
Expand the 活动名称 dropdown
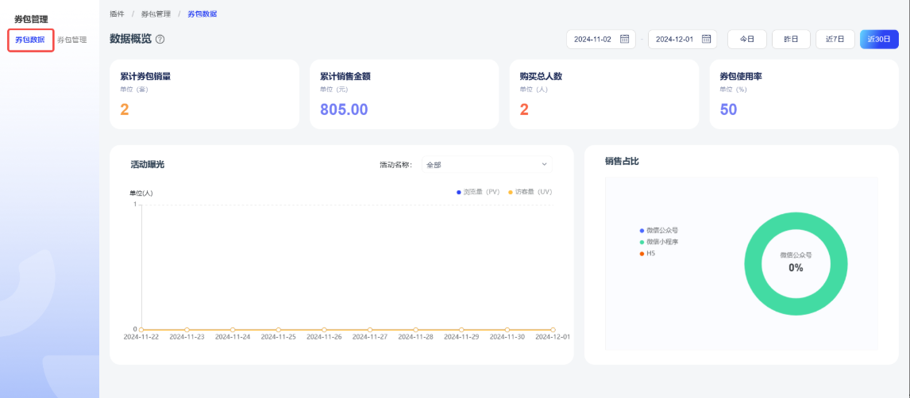(x=485, y=165)
